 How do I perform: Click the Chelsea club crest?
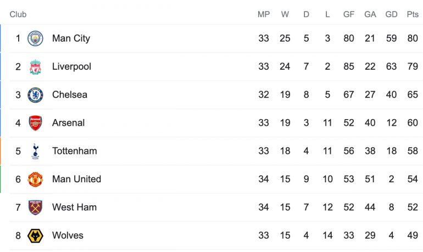tap(35, 95)
